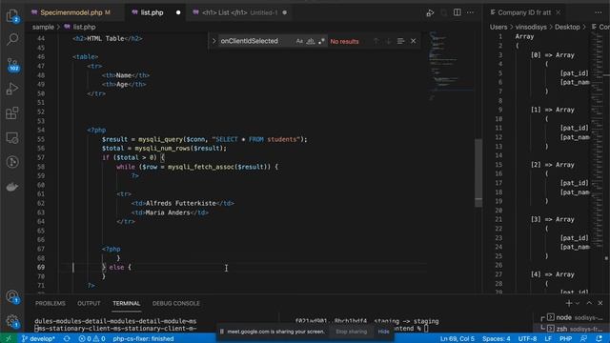Click the '} else {' line 69

pyautogui.click(x=116, y=268)
